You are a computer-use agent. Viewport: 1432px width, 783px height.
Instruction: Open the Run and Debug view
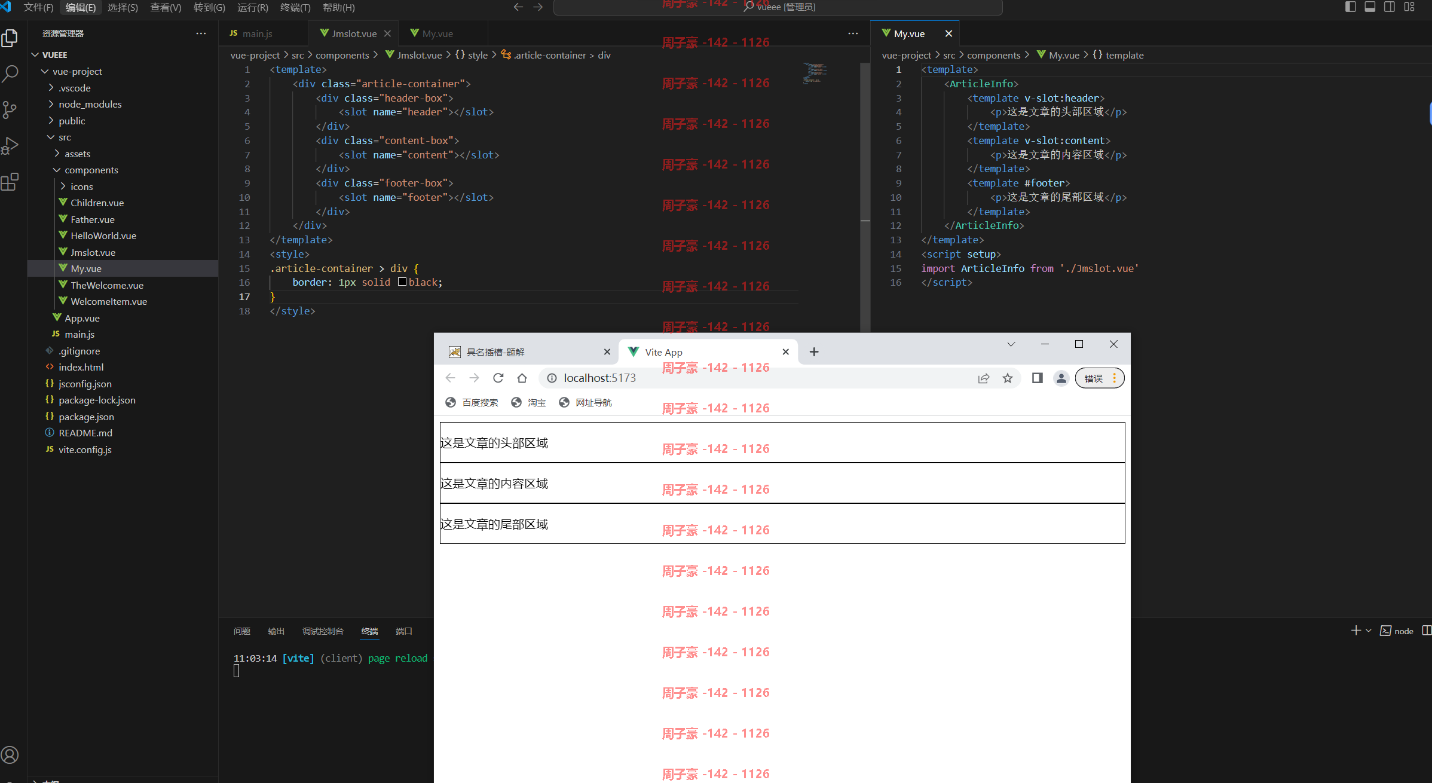10,146
